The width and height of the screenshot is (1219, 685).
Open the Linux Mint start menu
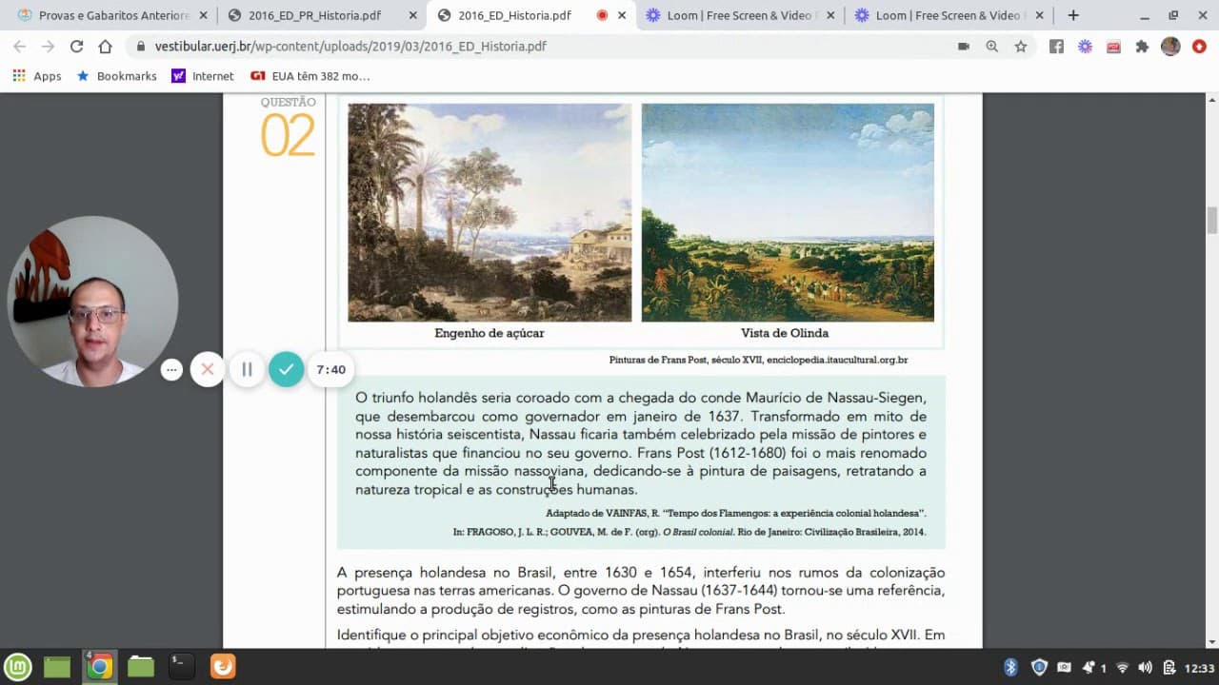tap(18, 667)
